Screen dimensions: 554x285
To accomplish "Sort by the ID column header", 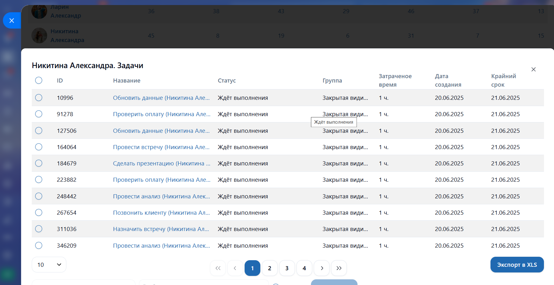I will [x=60, y=81].
